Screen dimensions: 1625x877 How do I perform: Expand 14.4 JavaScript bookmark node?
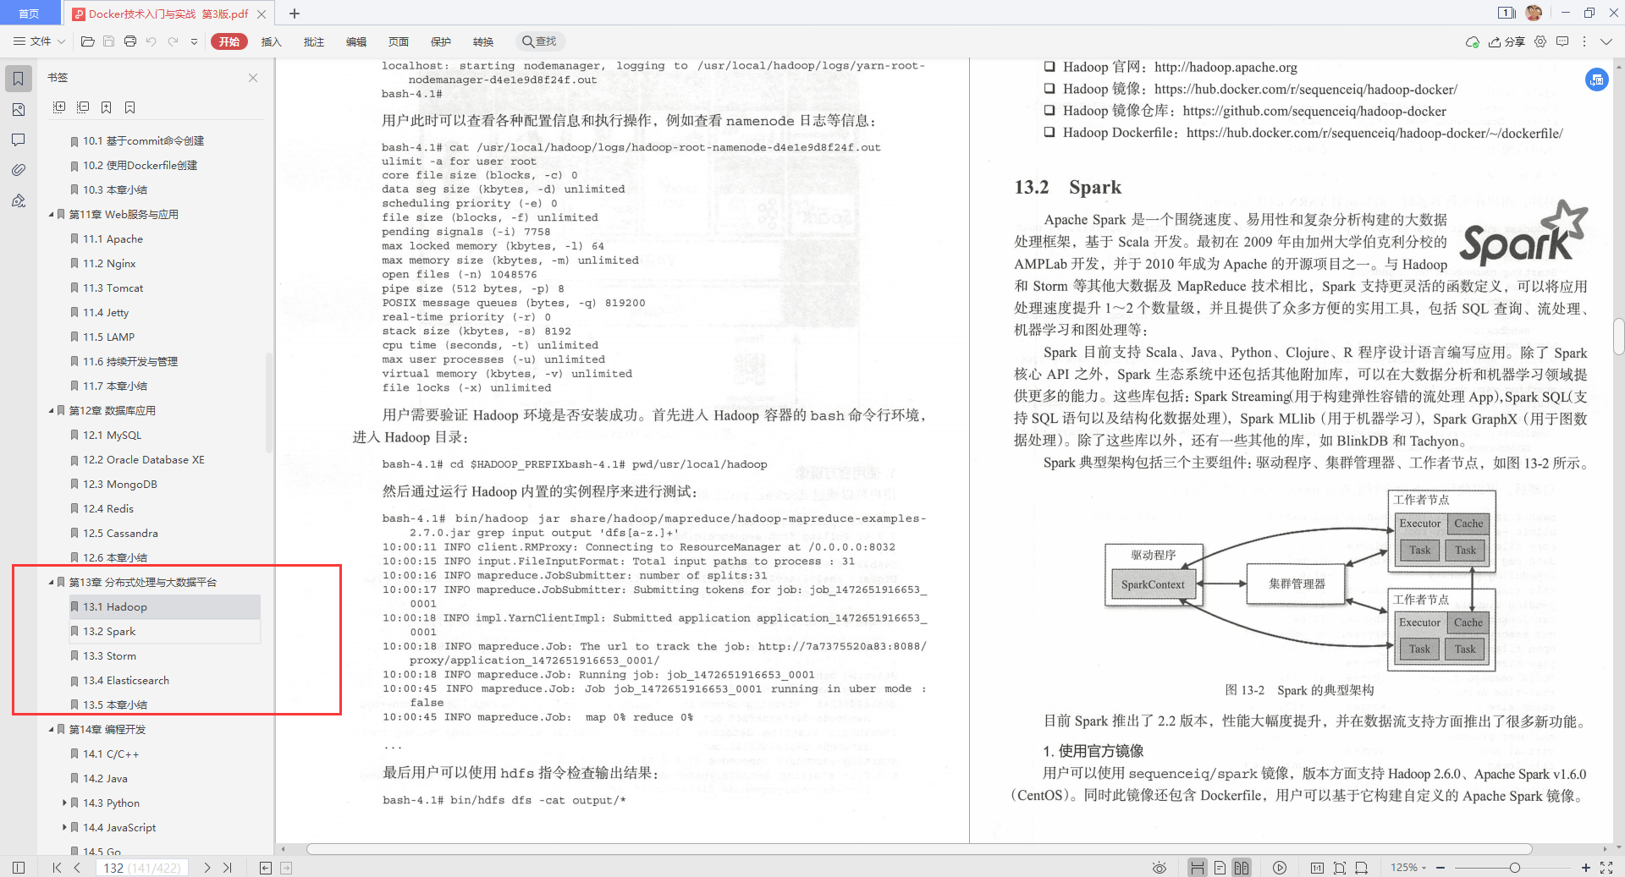pyautogui.click(x=64, y=828)
